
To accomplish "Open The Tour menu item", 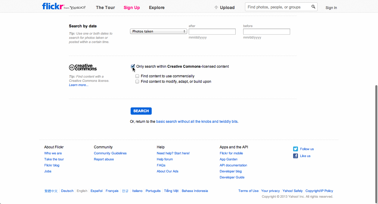I will pyautogui.click(x=105, y=8).
